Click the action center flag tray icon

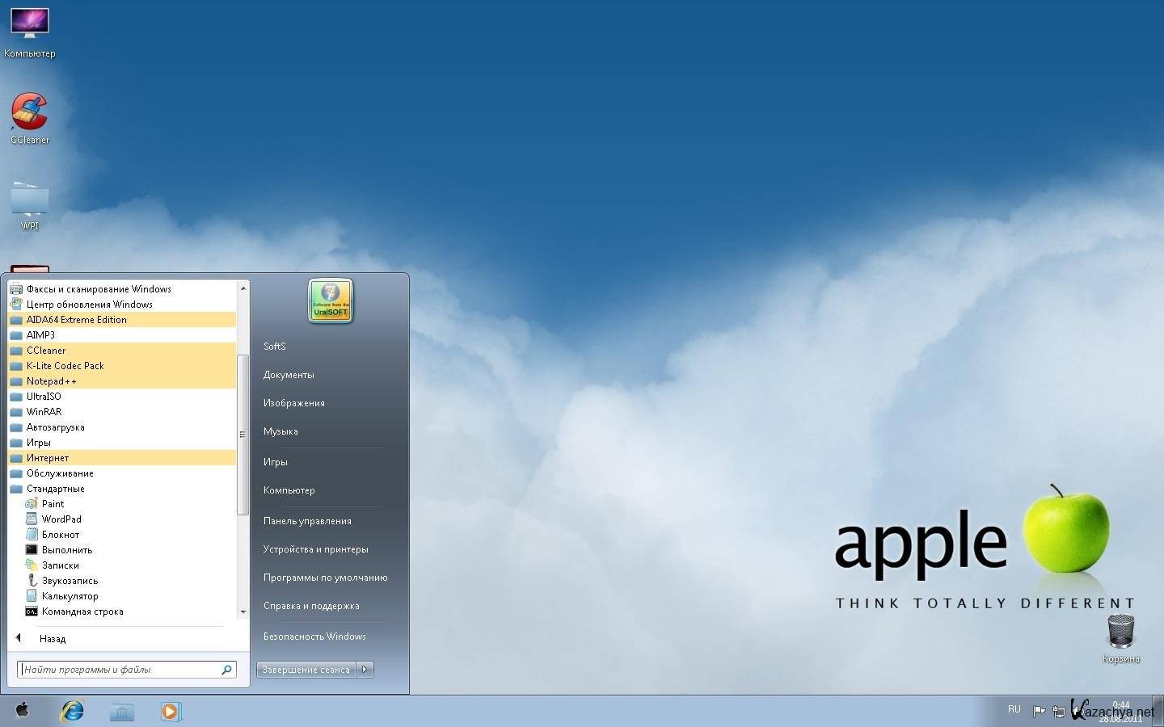[x=1039, y=712]
